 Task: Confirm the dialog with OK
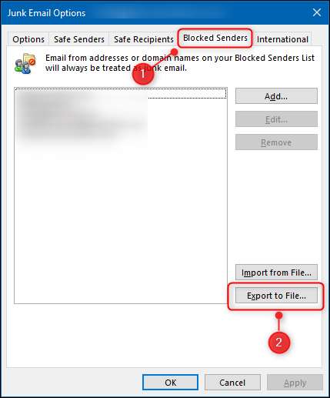coord(170,383)
